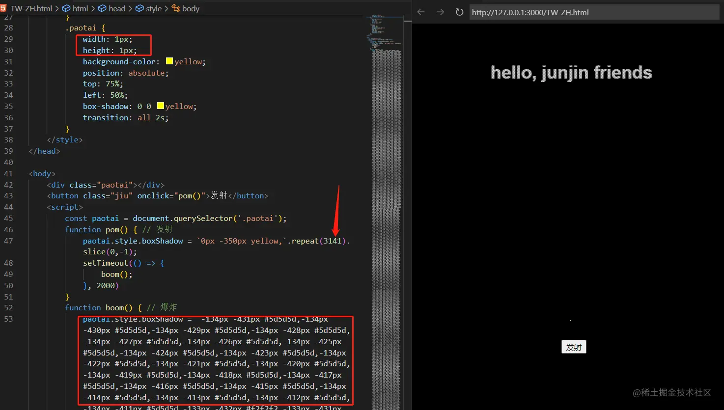
Task: Click line number 40 in the gutter
Action: (x=8, y=163)
